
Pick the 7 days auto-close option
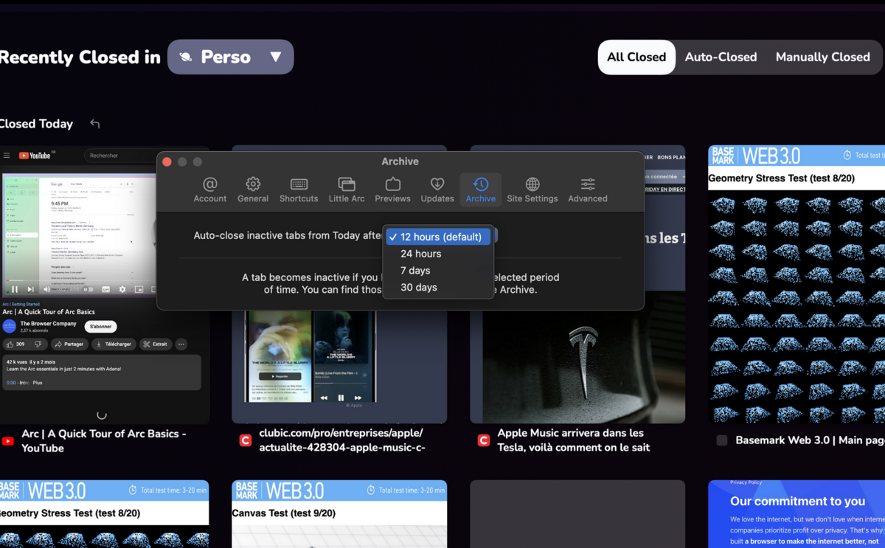click(439, 271)
